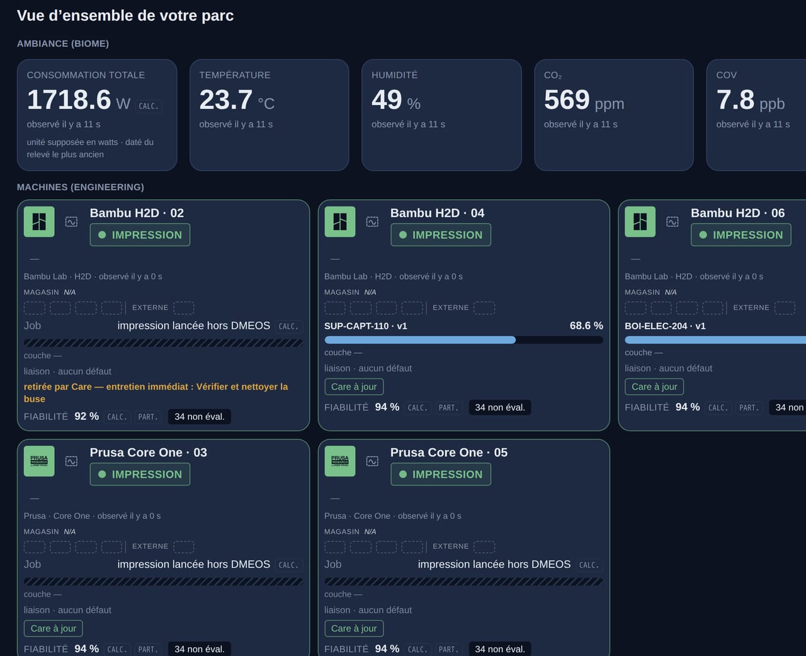The height and width of the screenshot is (656, 806).
Task: Click "Care à jour" badge on Bambu H2D · 06
Action: point(654,387)
